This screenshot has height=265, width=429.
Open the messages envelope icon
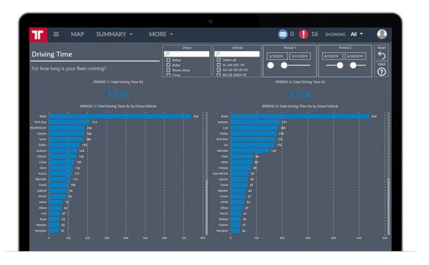[283, 34]
